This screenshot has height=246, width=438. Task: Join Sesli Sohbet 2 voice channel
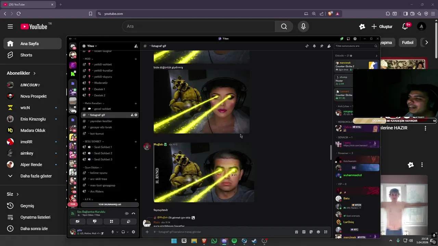(x=109, y=153)
